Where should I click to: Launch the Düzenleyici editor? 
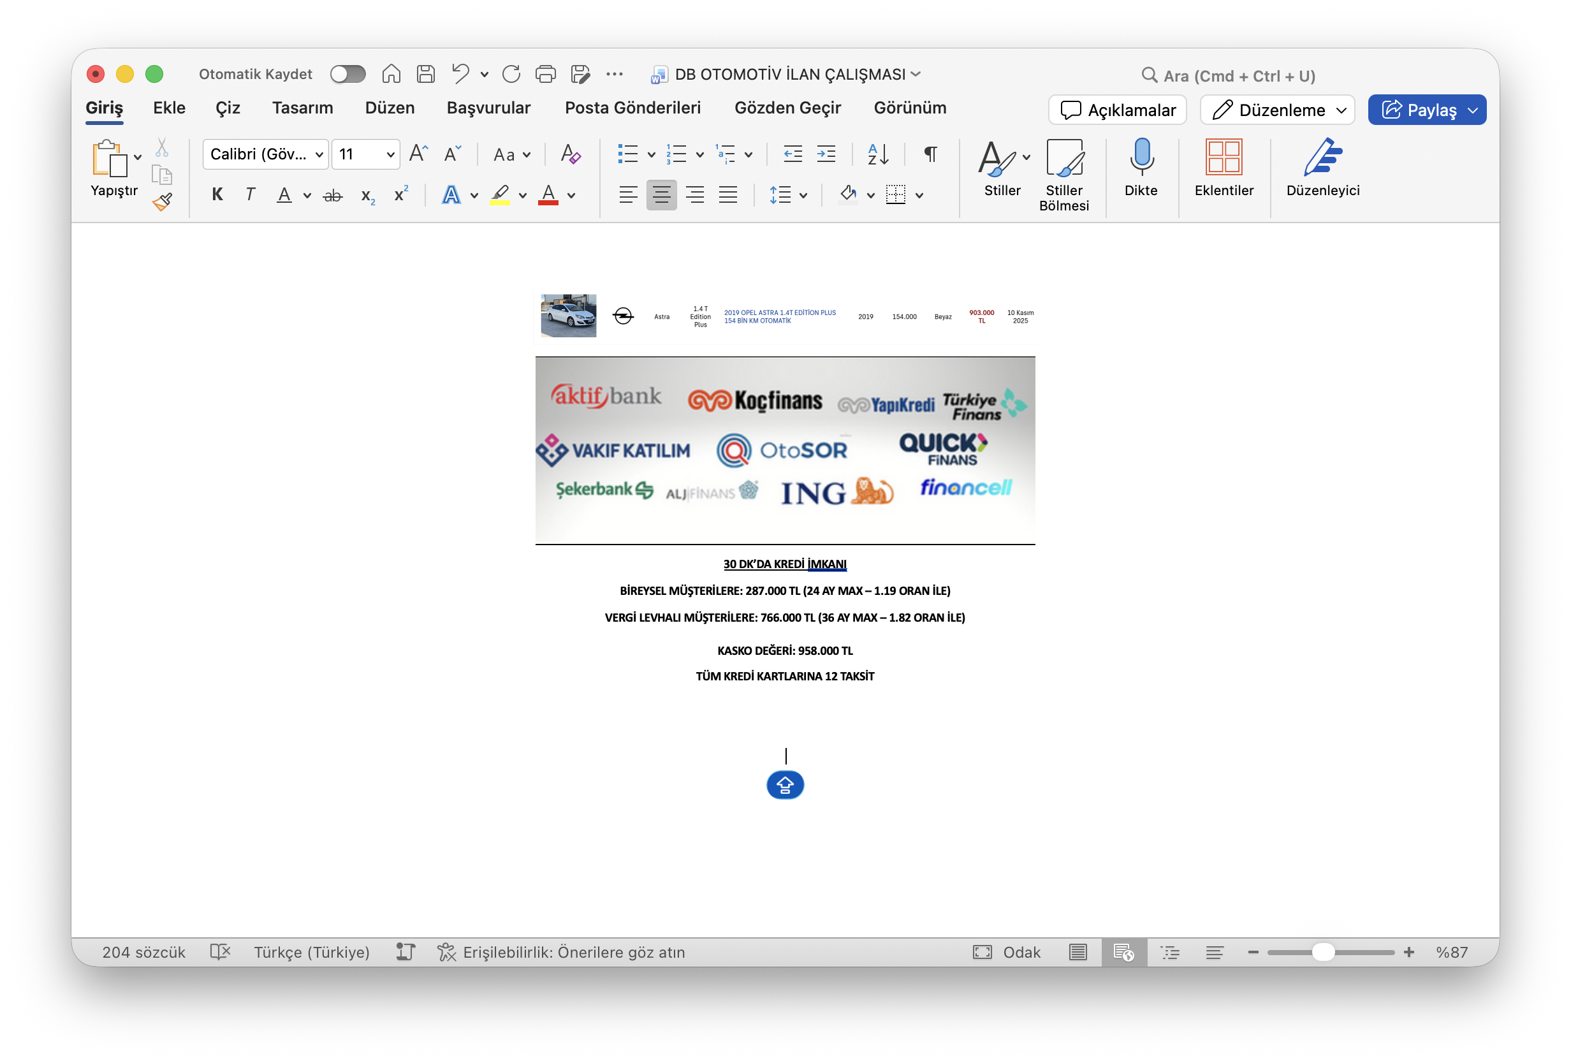[x=1323, y=168]
